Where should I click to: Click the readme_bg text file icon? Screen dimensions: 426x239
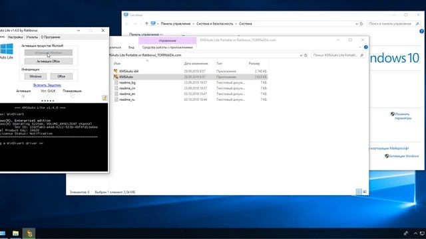(116, 82)
